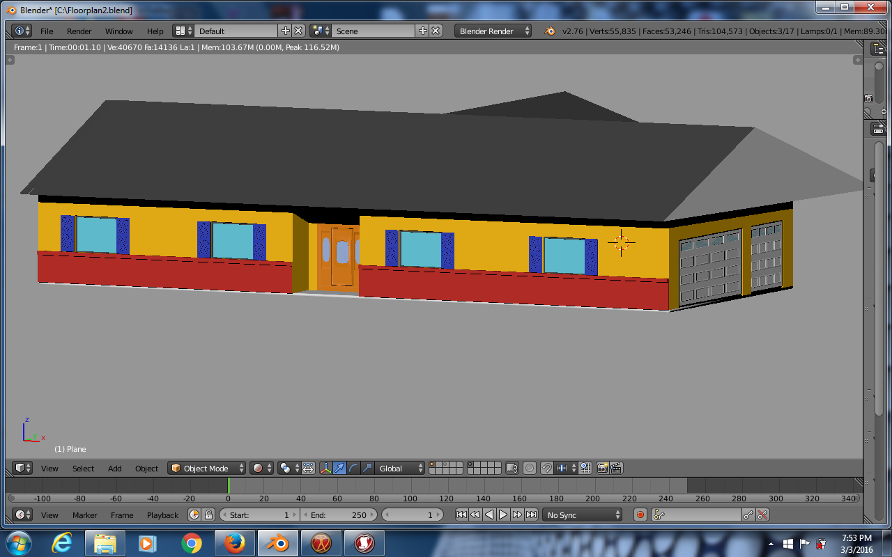
Task: Open the Marker menu
Action: (x=84, y=515)
